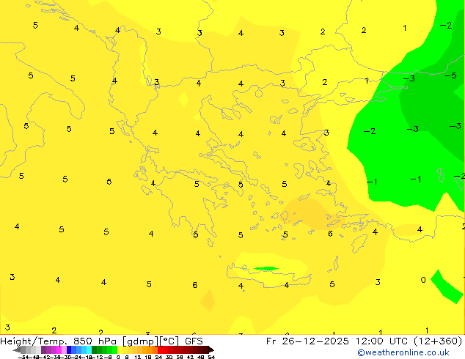Click the small green patch at lower right

[446, 286]
